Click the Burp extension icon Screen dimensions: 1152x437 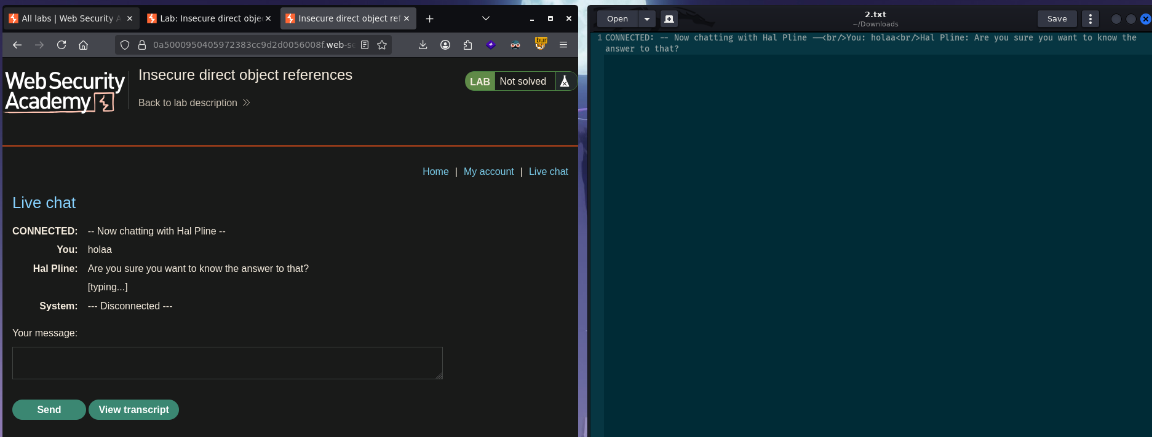(x=541, y=44)
